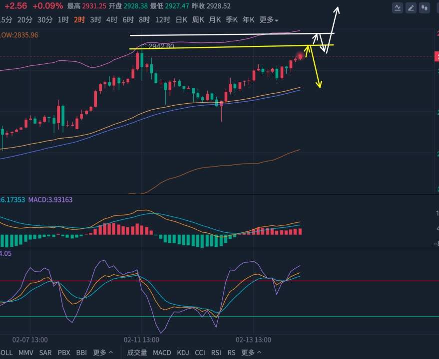Click the 开盘 2928.38 open price

[x=128, y=6]
